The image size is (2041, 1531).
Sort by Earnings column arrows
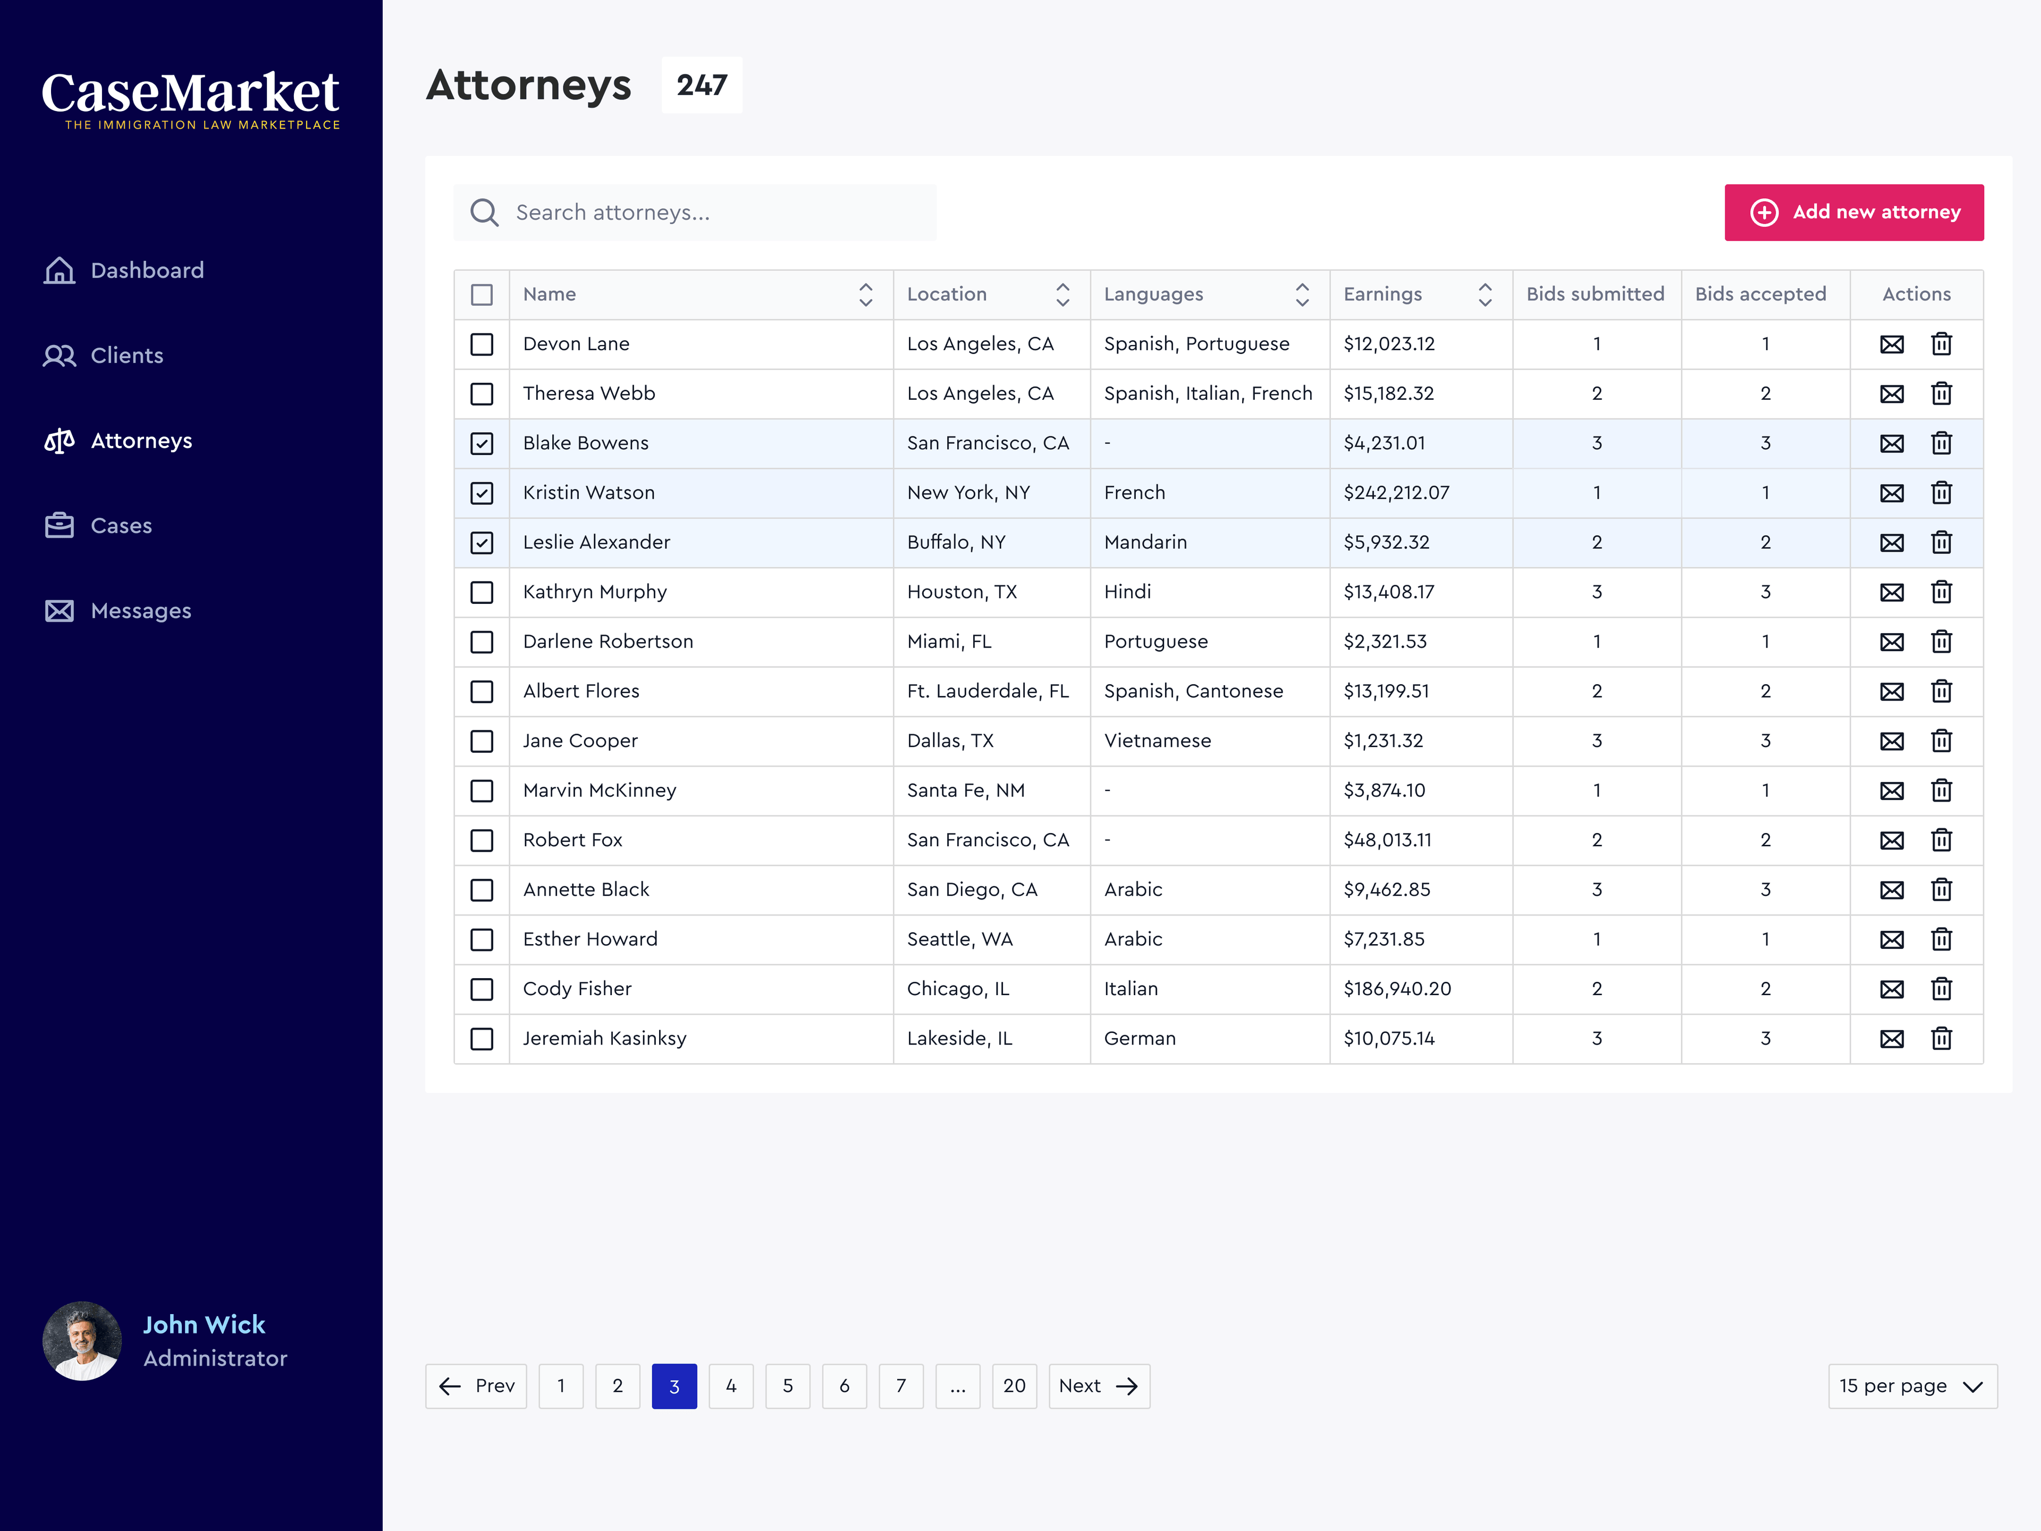[x=1485, y=295]
